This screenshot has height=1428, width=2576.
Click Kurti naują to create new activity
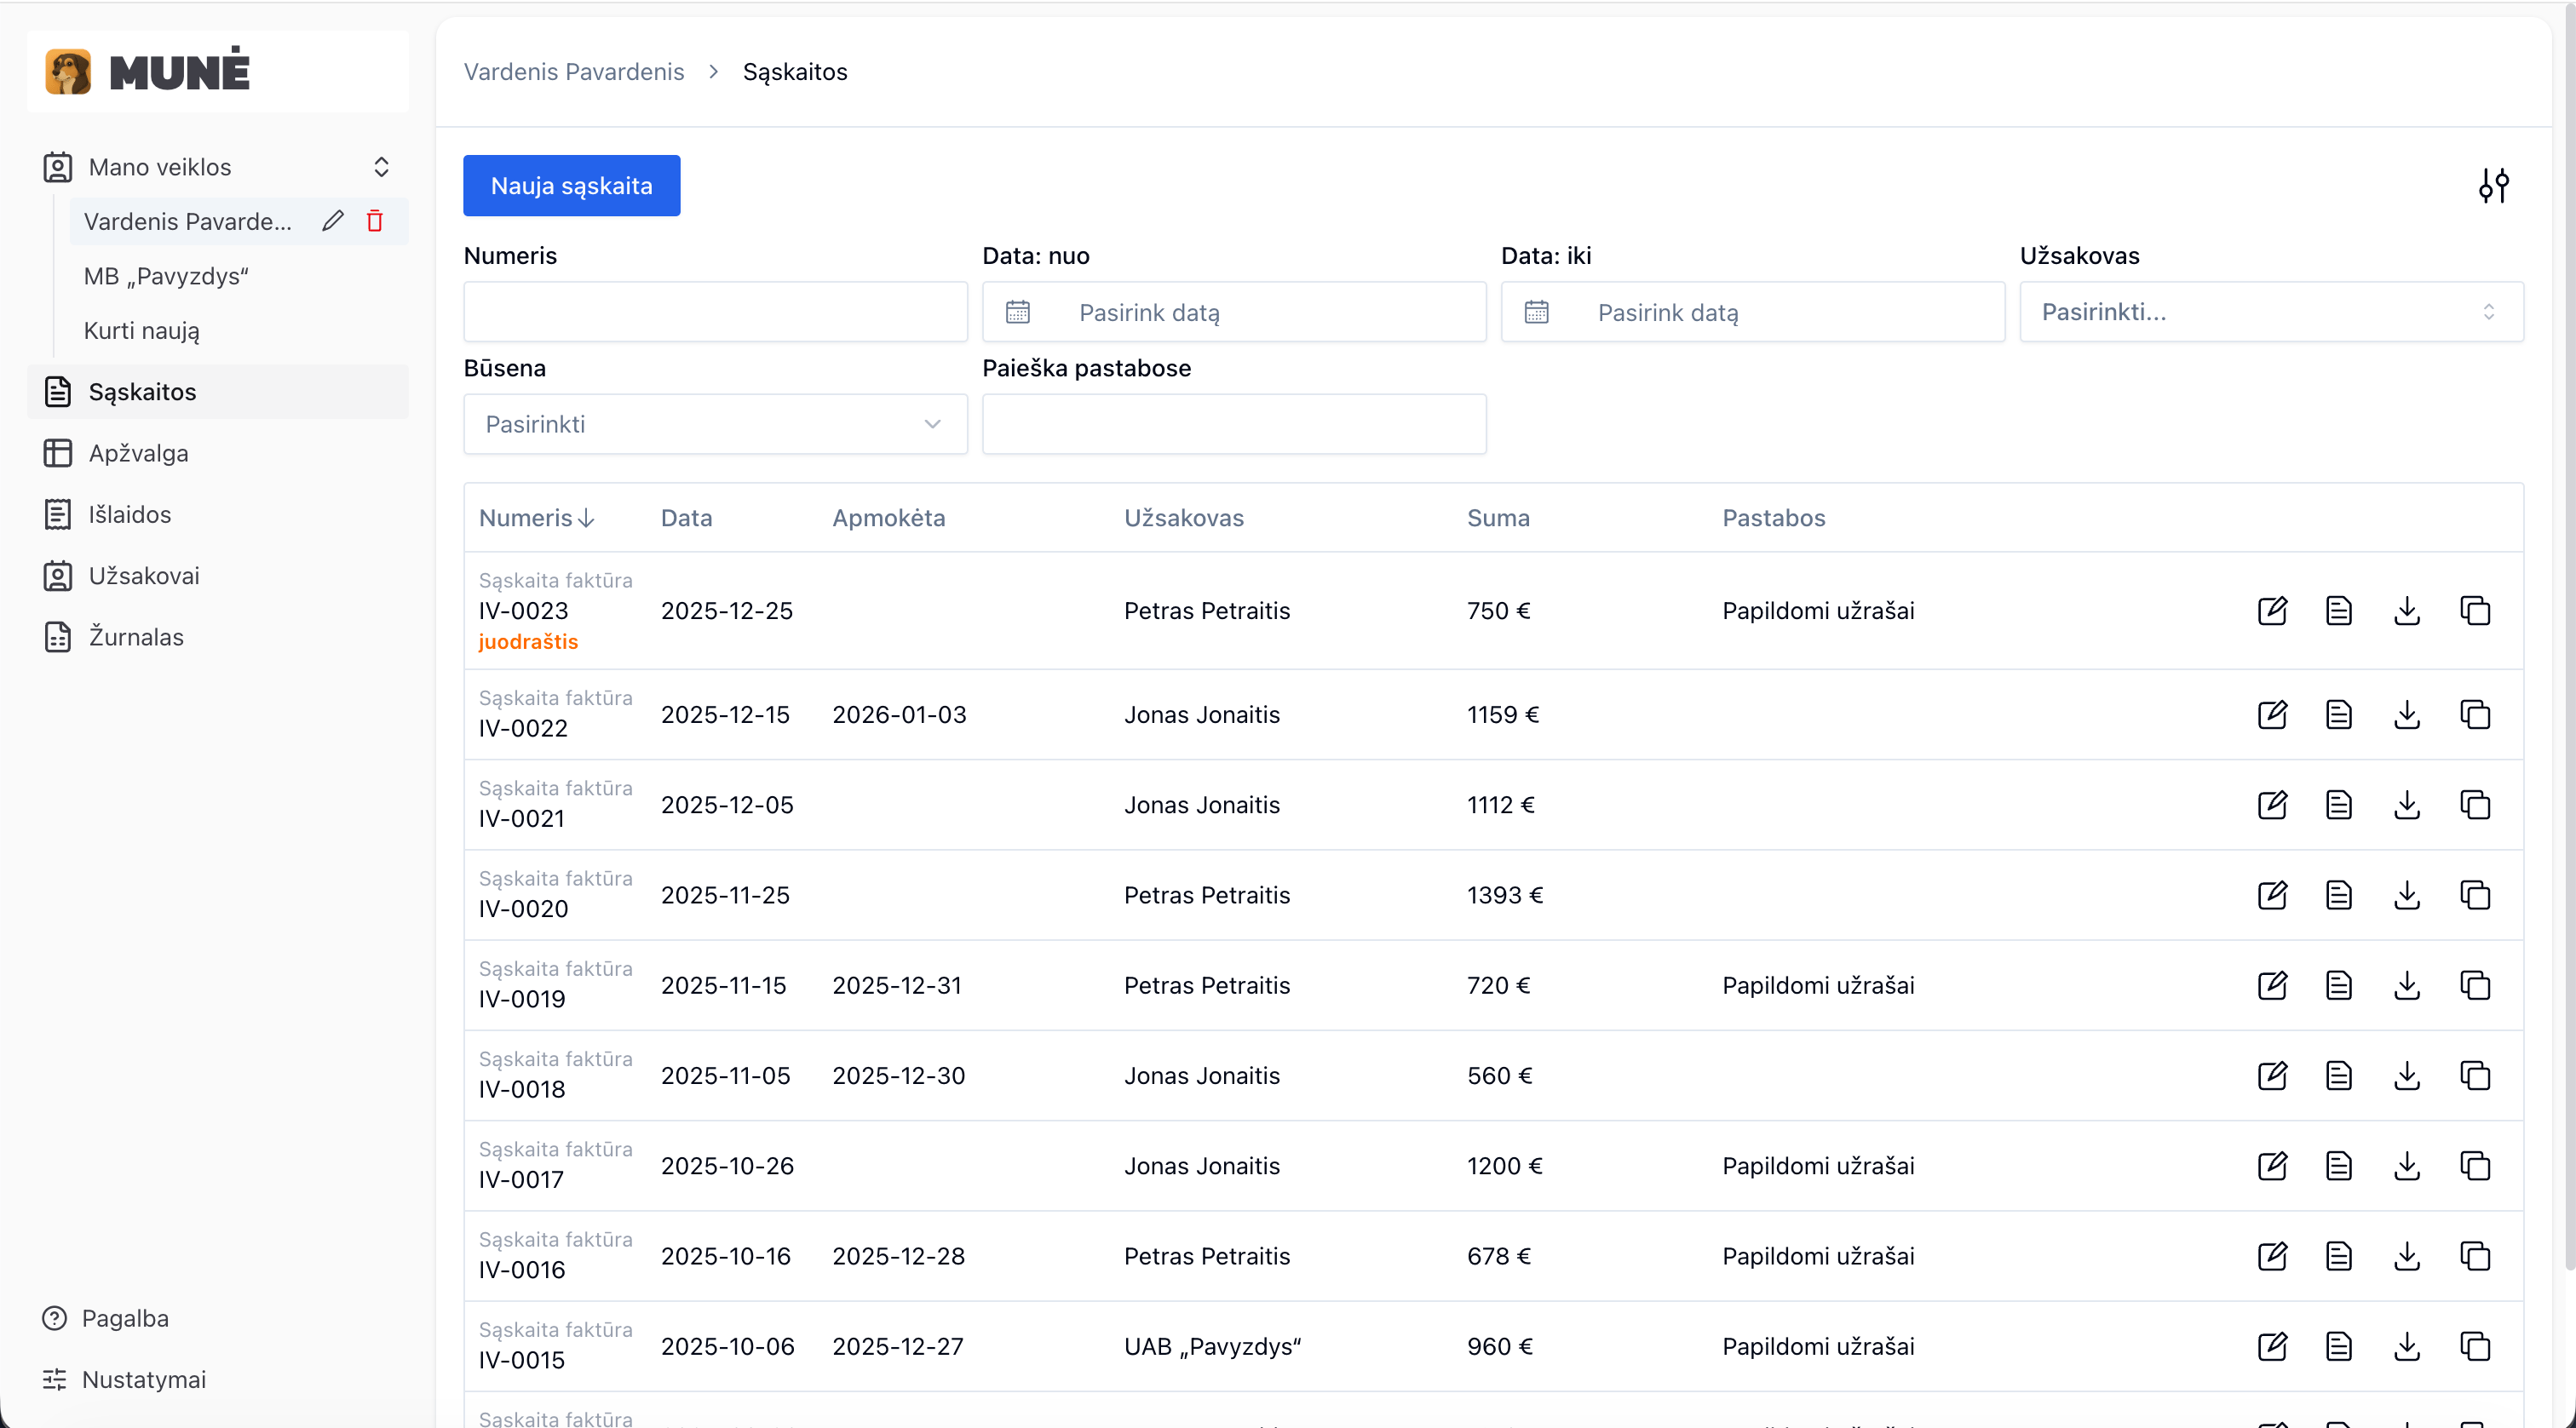click(141, 330)
